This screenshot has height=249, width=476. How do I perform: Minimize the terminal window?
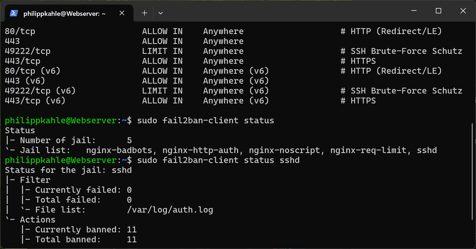pos(414,11)
